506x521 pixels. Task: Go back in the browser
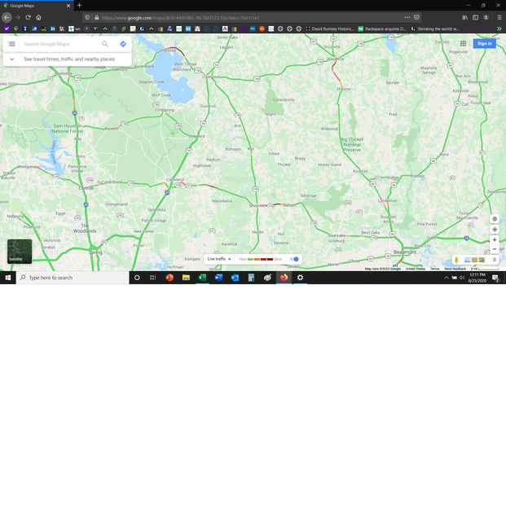pos(7,18)
